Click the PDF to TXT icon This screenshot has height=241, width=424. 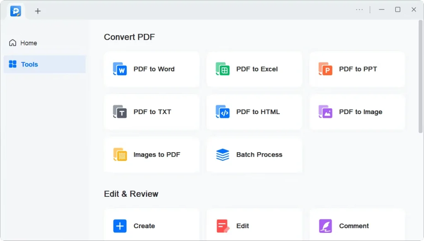click(x=120, y=112)
